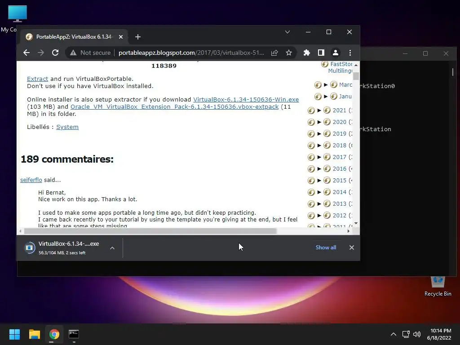The image size is (460, 345).
Task: Expand the 2021 archive triangle
Action: tap(319, 111)
